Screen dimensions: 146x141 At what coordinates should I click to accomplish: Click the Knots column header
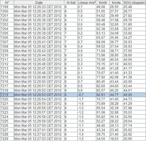click(x=116, y=2)
